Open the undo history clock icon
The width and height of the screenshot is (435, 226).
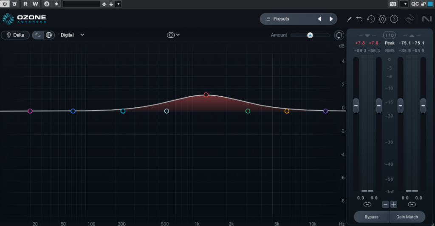click(x=371, y=19)
